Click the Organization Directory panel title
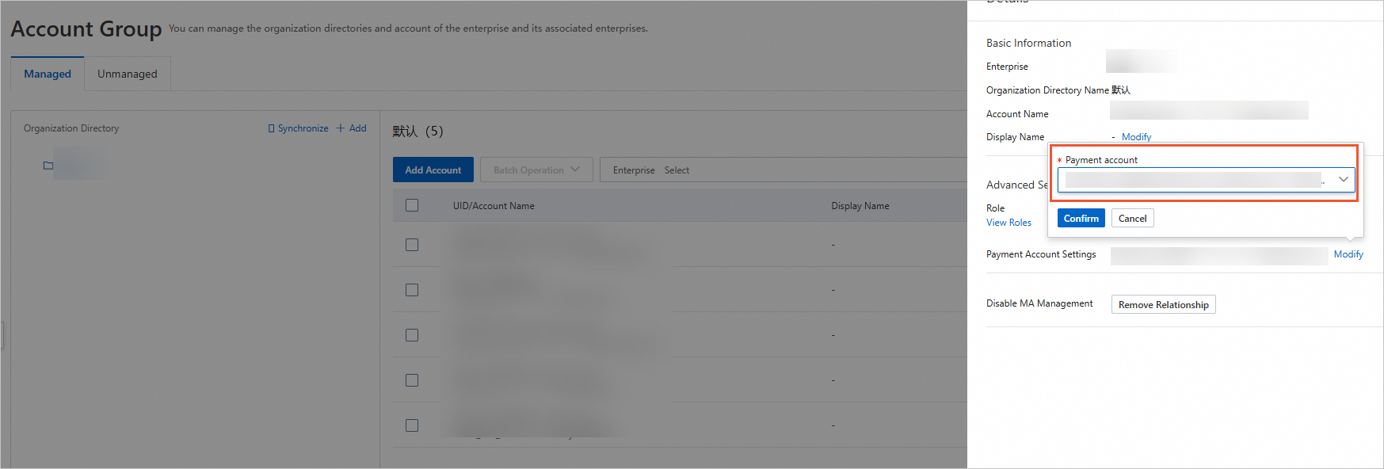The width and height of the screenshot is (1384, 469). (x=71, y=128)
